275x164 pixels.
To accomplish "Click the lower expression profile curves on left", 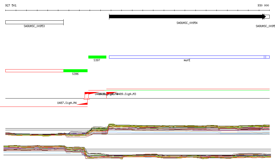I will [35, 148].
